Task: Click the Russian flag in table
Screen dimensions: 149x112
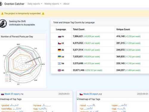Action: (x=60, y=36)
